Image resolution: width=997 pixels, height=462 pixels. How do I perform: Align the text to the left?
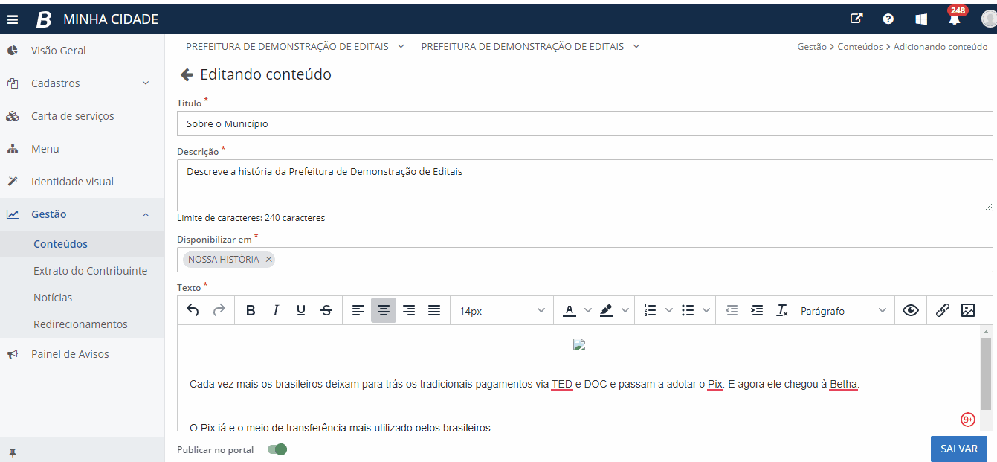pyautogui.click(x=358, y=310)
